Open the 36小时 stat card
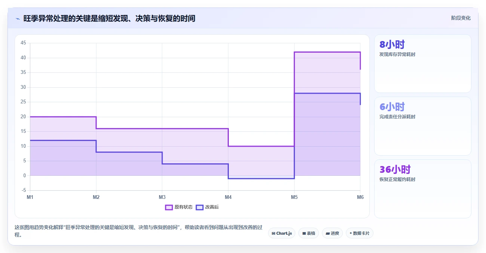486x253 pixels. 423,189
